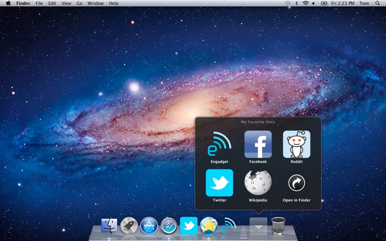
Task: Open the Twitter app in the Dock
Action: (x=189, y=226)
